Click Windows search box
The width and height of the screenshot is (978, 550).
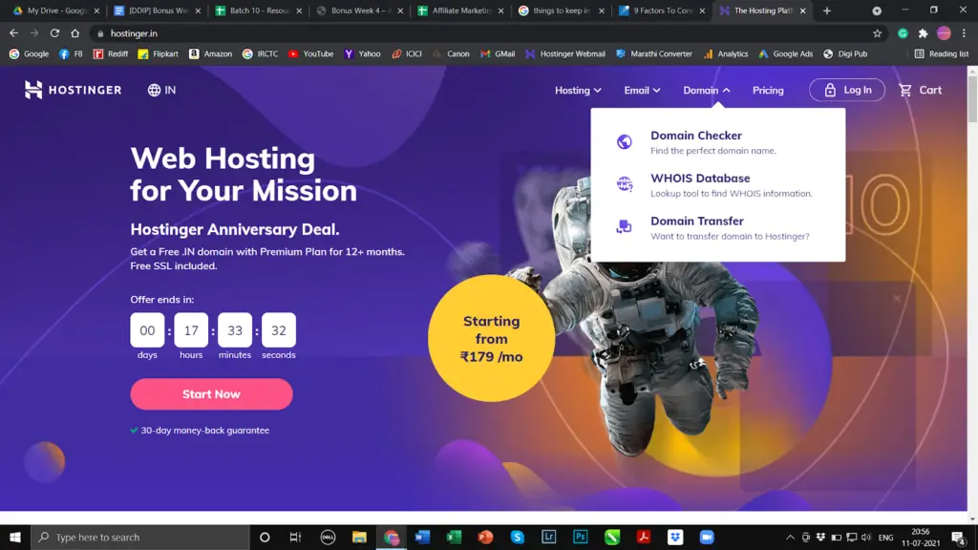point(140,537)
